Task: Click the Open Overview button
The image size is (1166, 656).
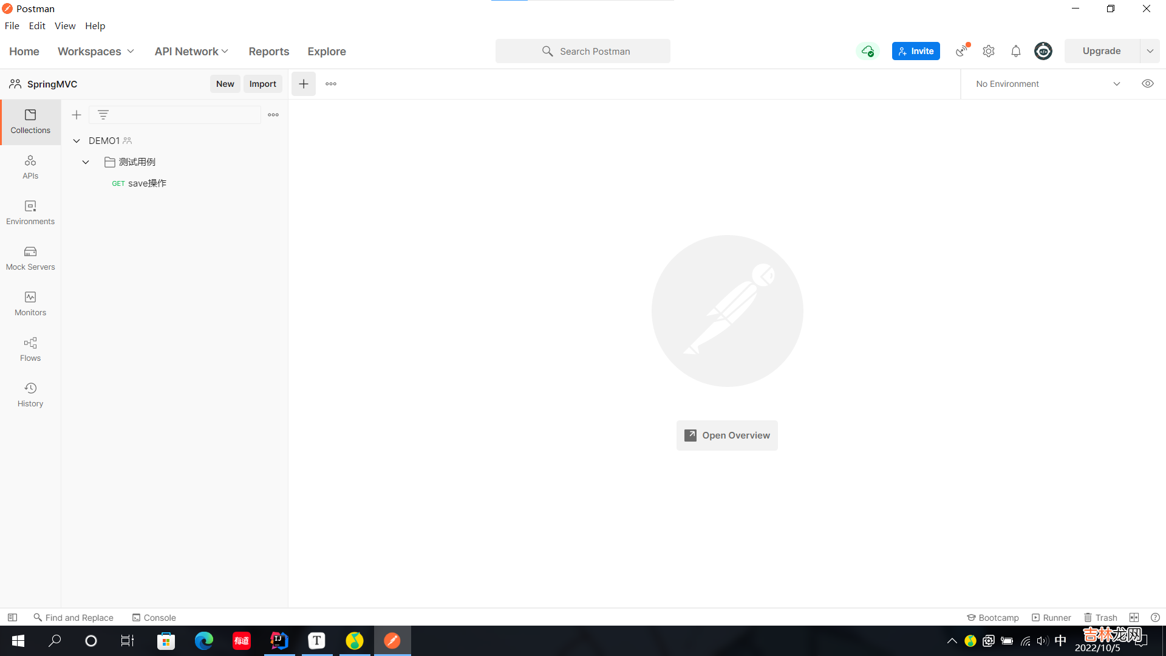Action: tap(727, 436)
